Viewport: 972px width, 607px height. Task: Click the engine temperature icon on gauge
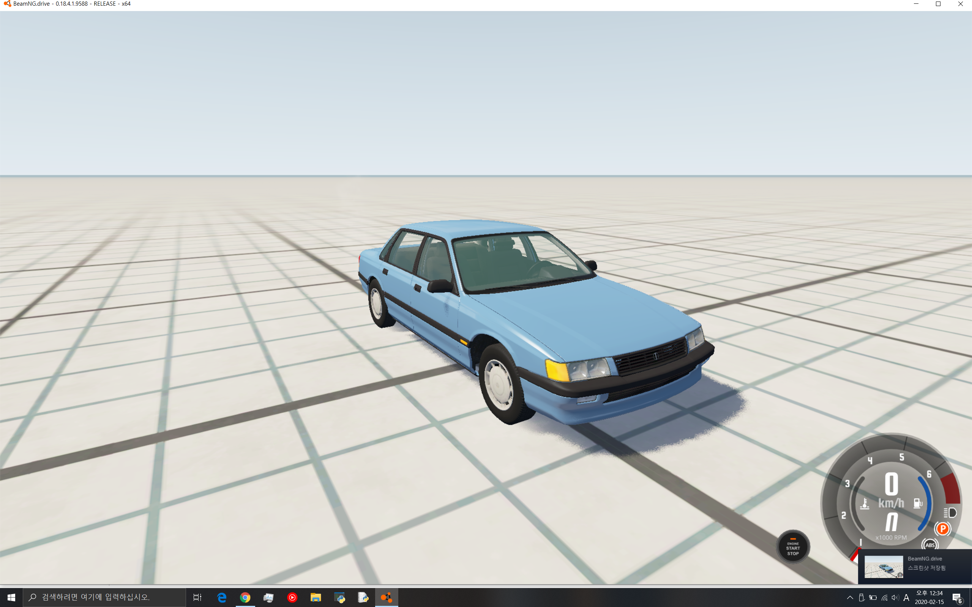[x=865, y=503]
